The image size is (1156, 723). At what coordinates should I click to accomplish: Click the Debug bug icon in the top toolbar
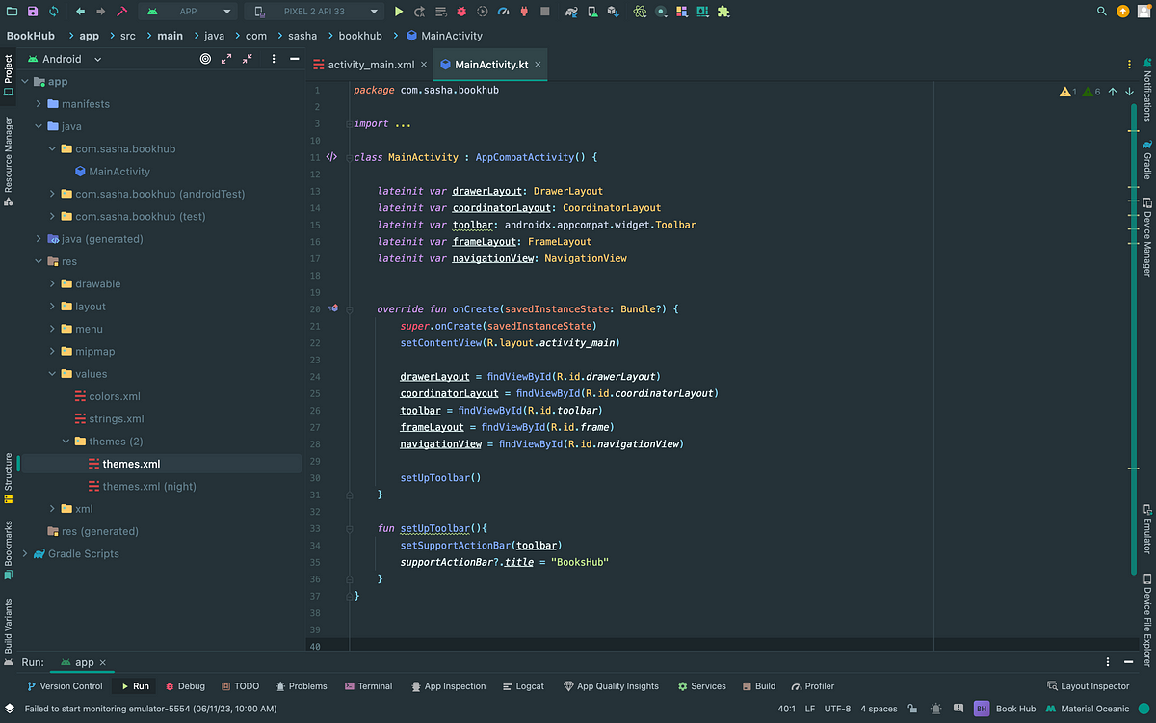tap(461, 12)
